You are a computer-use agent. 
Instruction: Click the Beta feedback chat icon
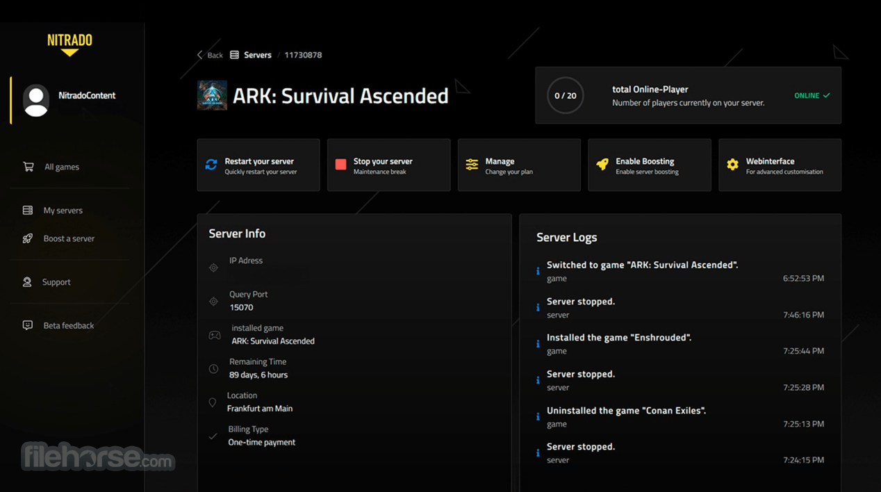click(28, 325)
